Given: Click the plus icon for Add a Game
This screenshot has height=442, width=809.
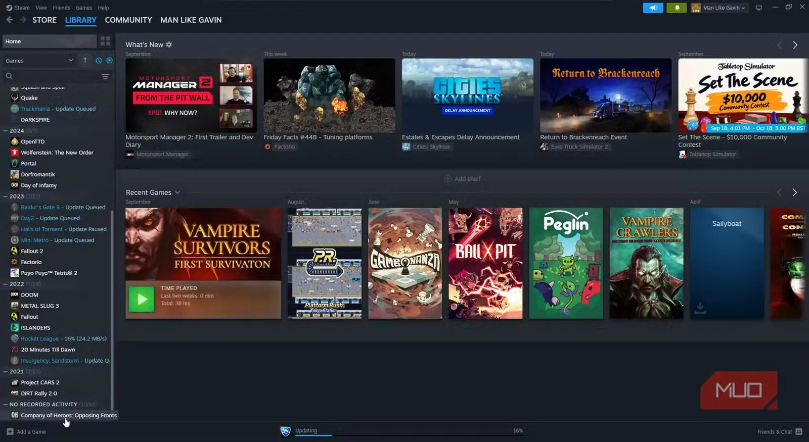Looking at the screenshot, I should point(10,431).
